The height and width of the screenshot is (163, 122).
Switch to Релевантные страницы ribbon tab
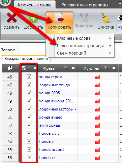click(85, 5)
